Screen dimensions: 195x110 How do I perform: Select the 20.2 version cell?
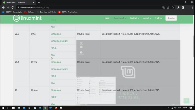coord(17,34)
